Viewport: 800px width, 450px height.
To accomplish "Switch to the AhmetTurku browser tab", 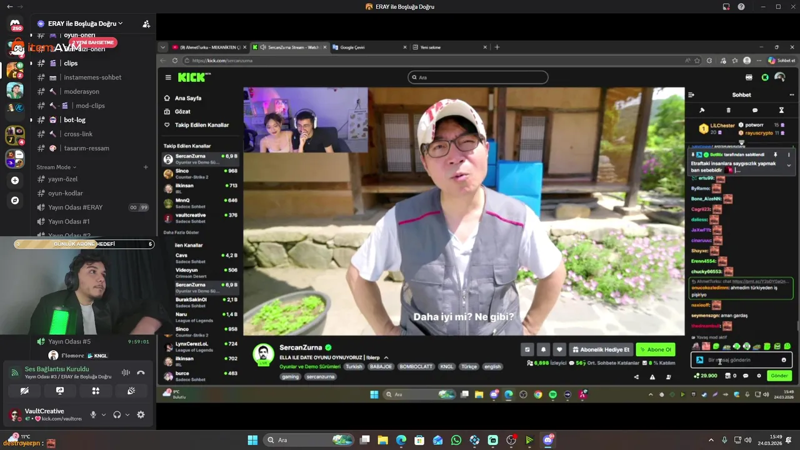I will [210, 47].
